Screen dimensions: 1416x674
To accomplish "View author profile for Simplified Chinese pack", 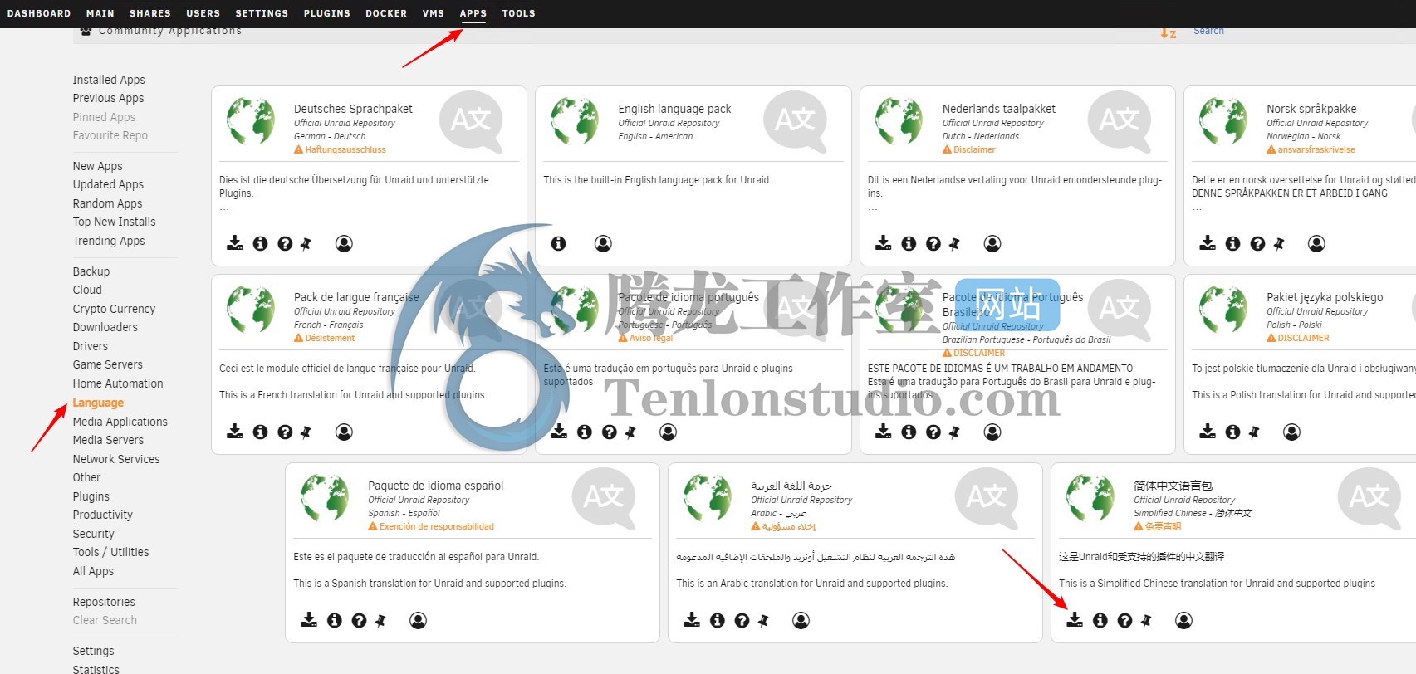I will (1183, 620).
